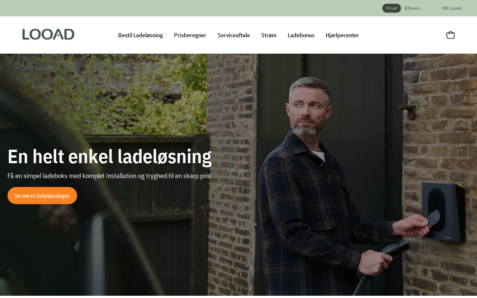Click the heading En helt enkel ladeløsning

click(x=110, y=156)
